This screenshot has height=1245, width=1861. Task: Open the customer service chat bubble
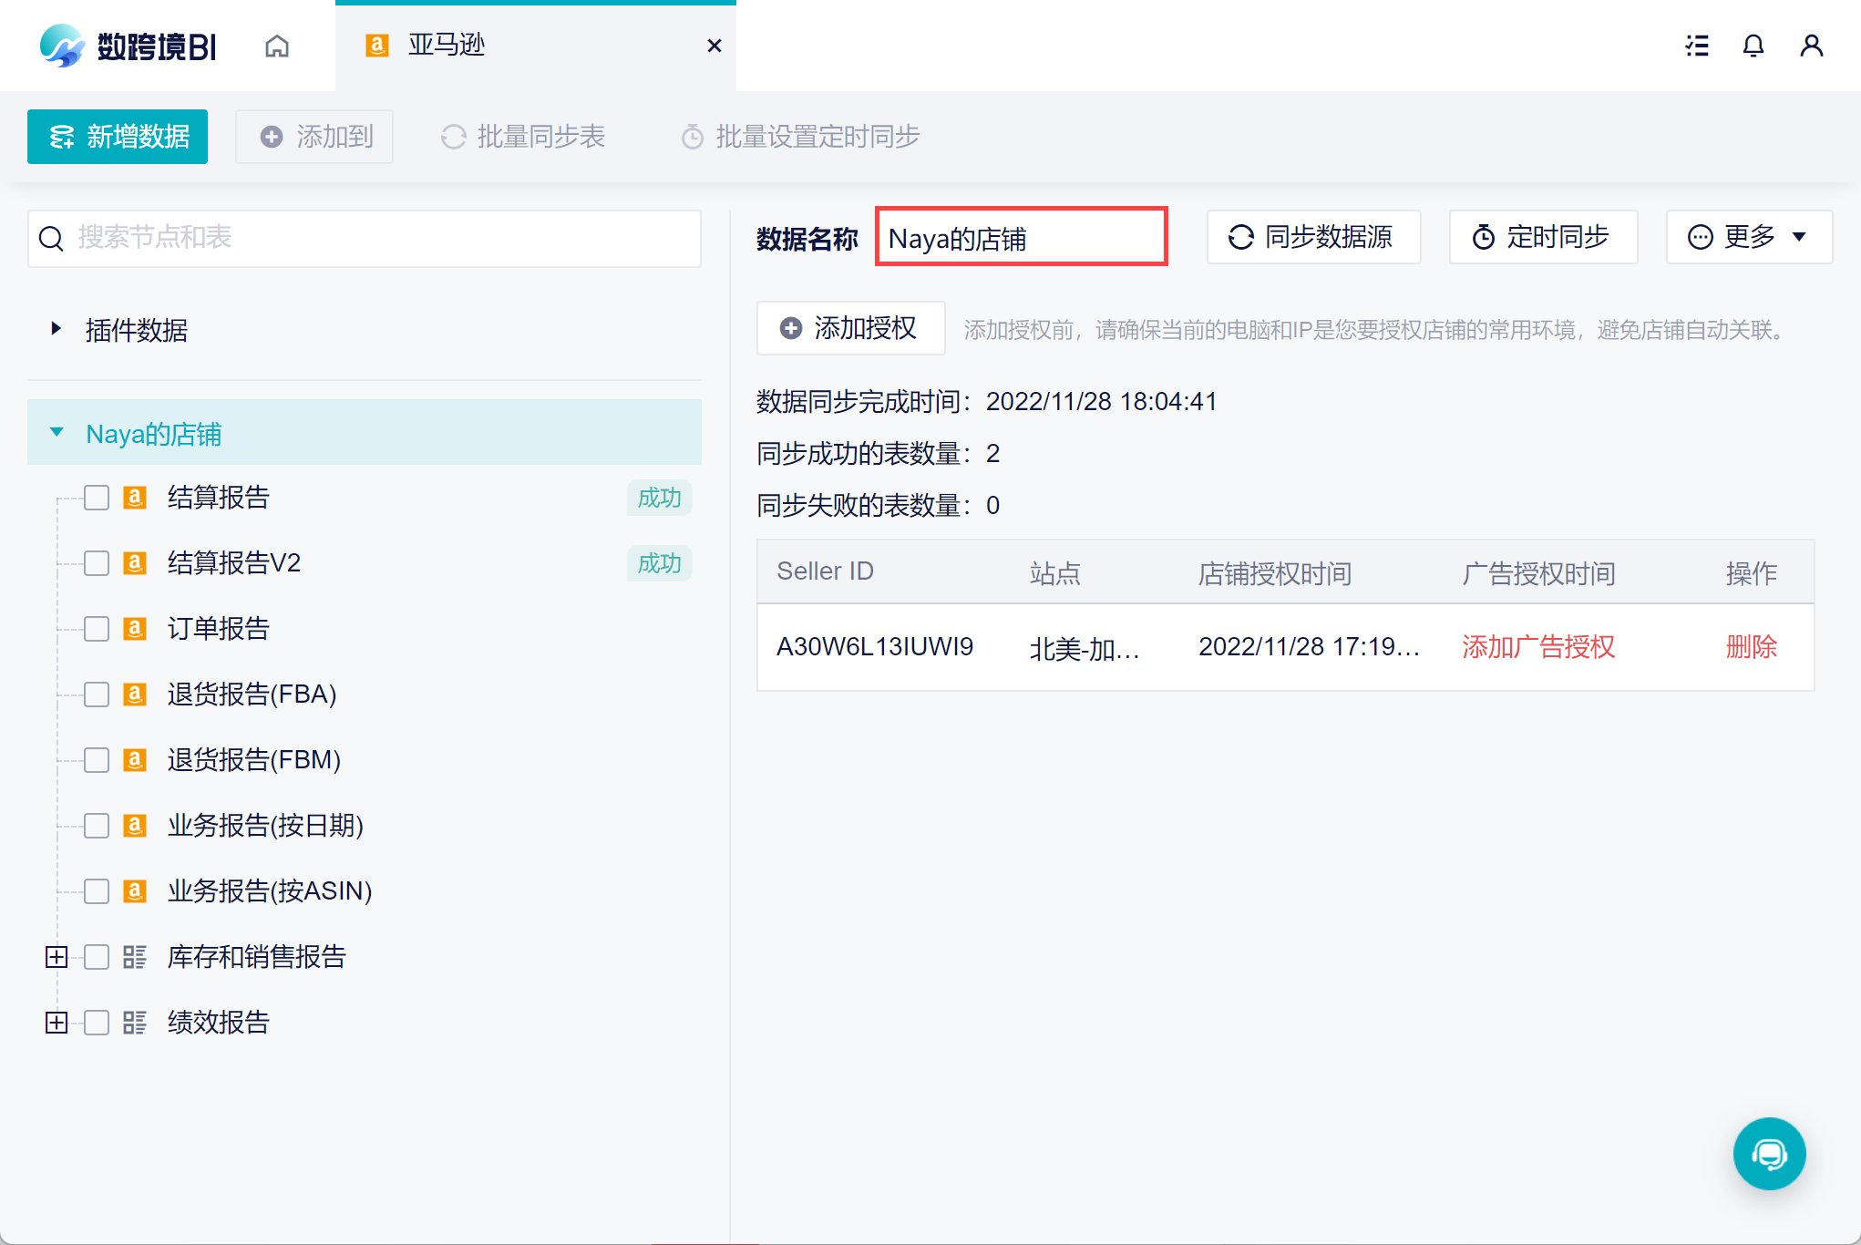(x=1769, y=1154)
